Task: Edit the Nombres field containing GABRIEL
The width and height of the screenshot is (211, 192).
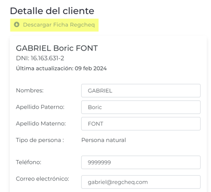Action: coord(141,91)
